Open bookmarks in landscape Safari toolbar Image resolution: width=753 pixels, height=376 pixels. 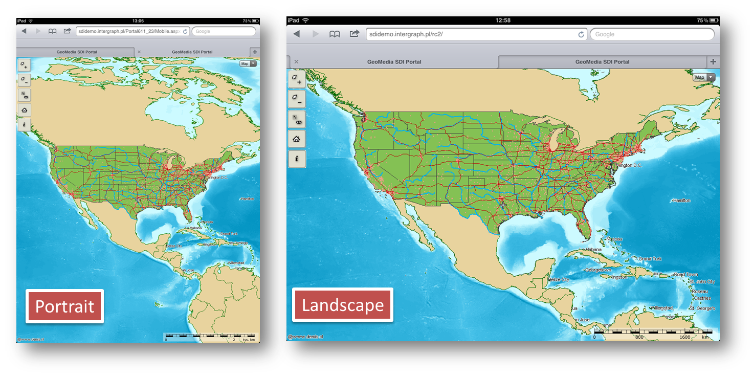[334, 34]
